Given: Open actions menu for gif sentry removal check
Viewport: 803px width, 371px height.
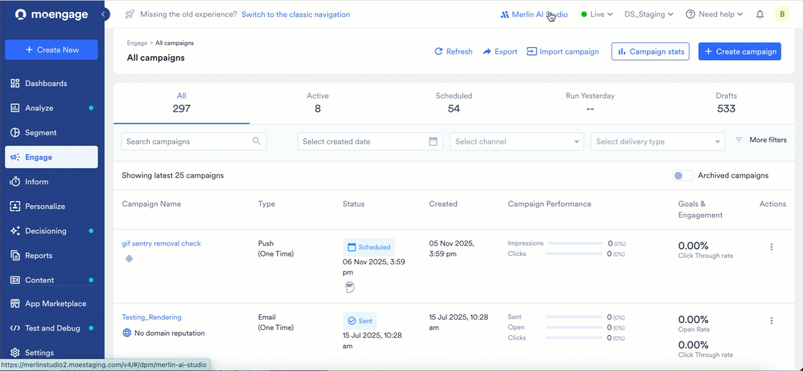Looking at the screenshot, I should (x=772, y=247).
